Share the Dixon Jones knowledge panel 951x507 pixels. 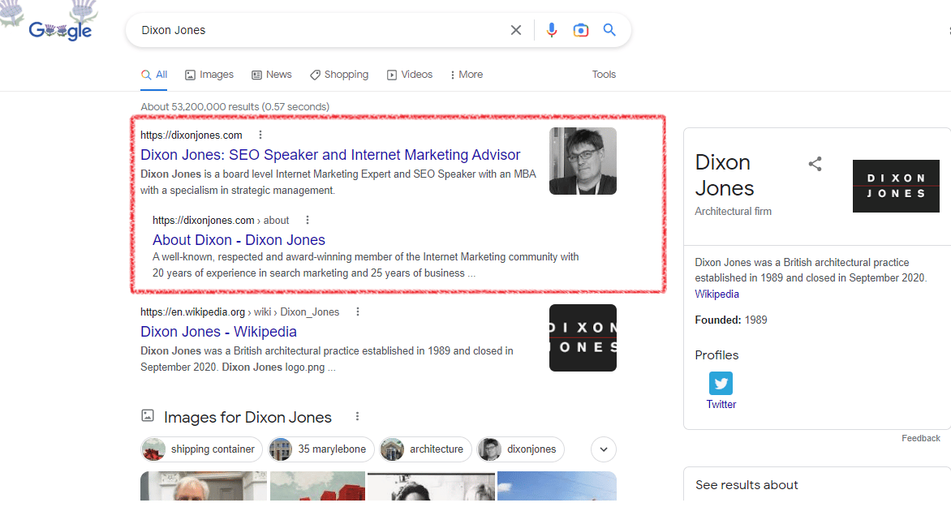pyautogui.click(x=815, y=164)
